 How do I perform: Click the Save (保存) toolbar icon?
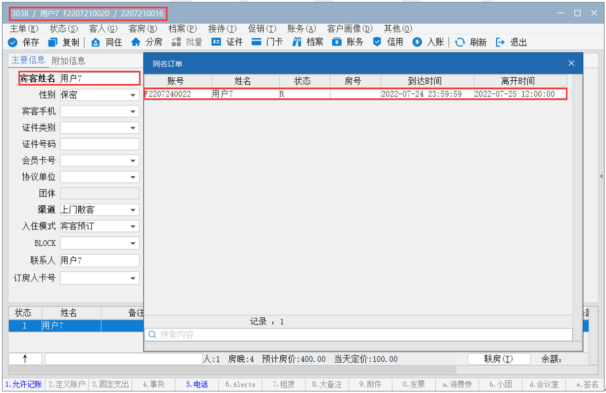point(13,42)
